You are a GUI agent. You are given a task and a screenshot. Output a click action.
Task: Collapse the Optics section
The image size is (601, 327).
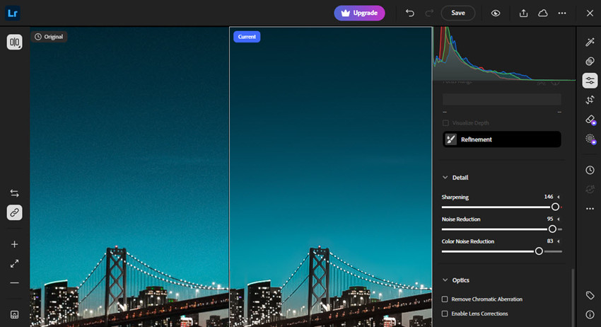[x=445, y=280]
